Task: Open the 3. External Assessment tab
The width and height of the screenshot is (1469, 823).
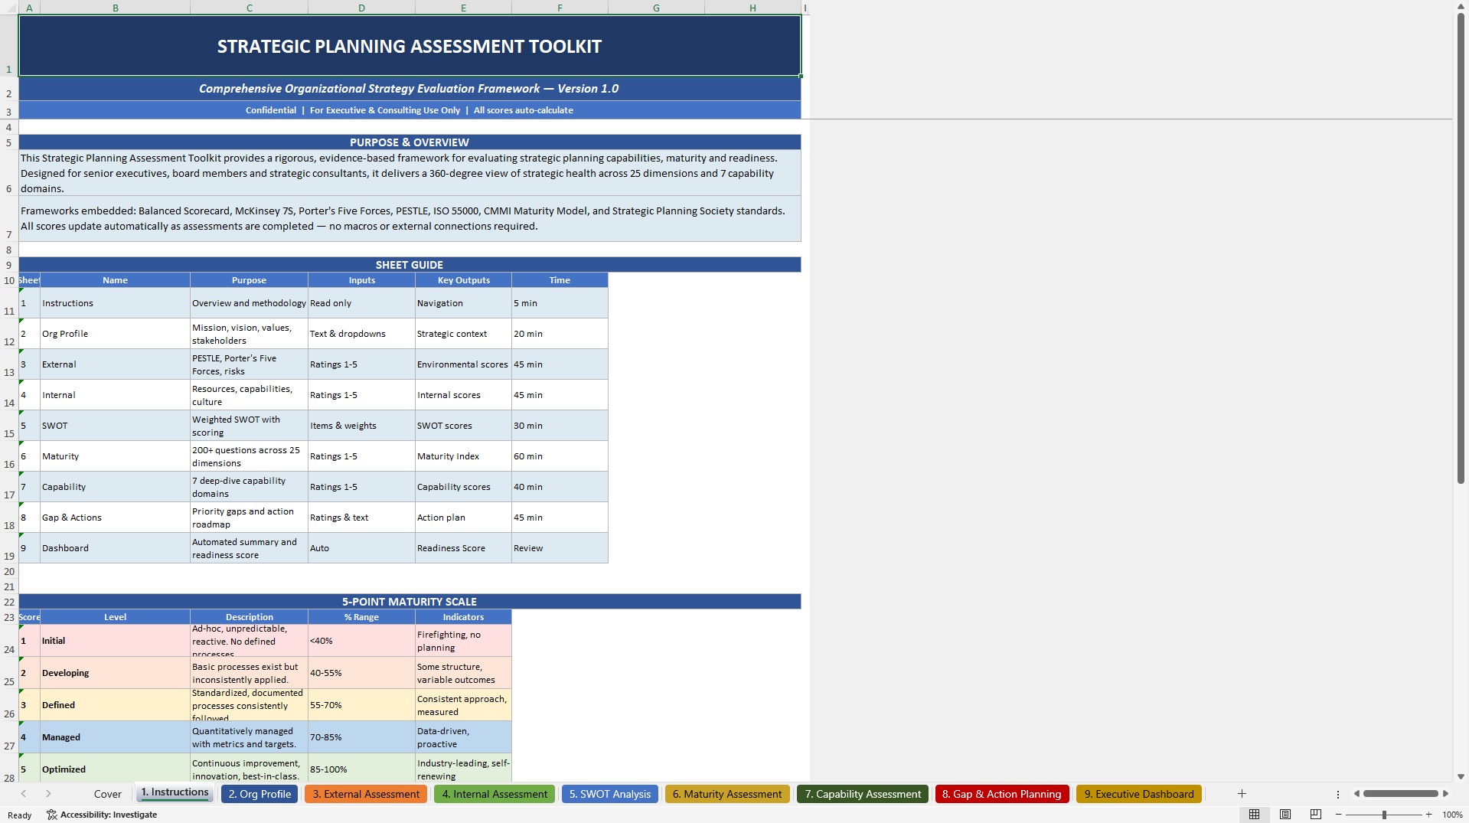Action: (x=366, y=794)
